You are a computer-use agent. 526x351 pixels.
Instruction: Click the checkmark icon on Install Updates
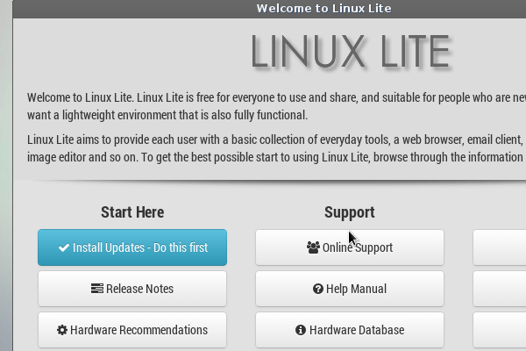tap(64, 247)
